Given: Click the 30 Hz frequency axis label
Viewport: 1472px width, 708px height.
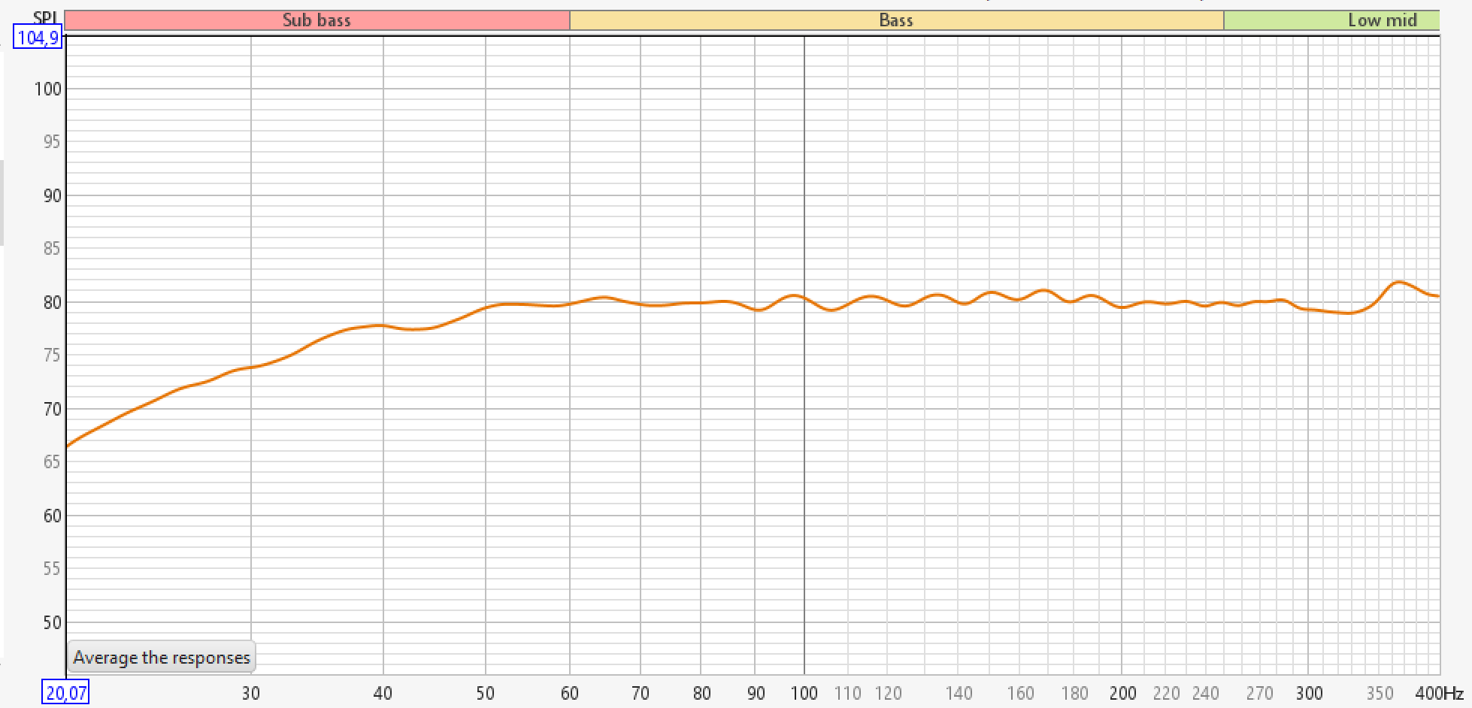Looking at the screenshot, I should point(251,693).
